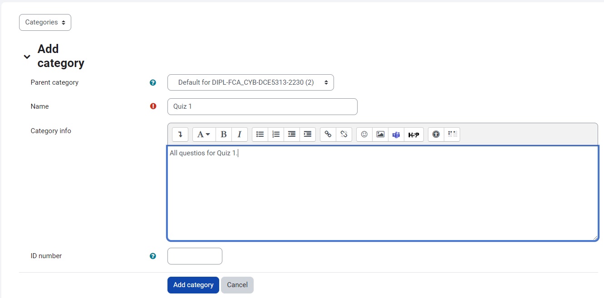Image resolution: width=604 pixels, height=298 pixels.
Task: Open the Parent category select box
Action: click(x=250, y=82)
